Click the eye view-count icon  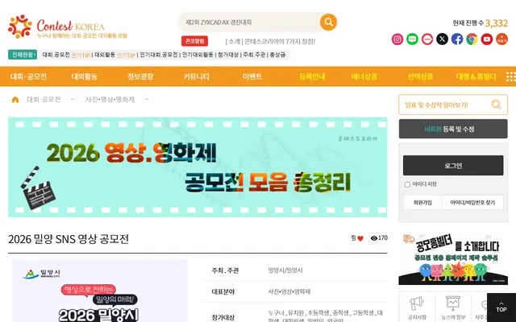point(374,238)
